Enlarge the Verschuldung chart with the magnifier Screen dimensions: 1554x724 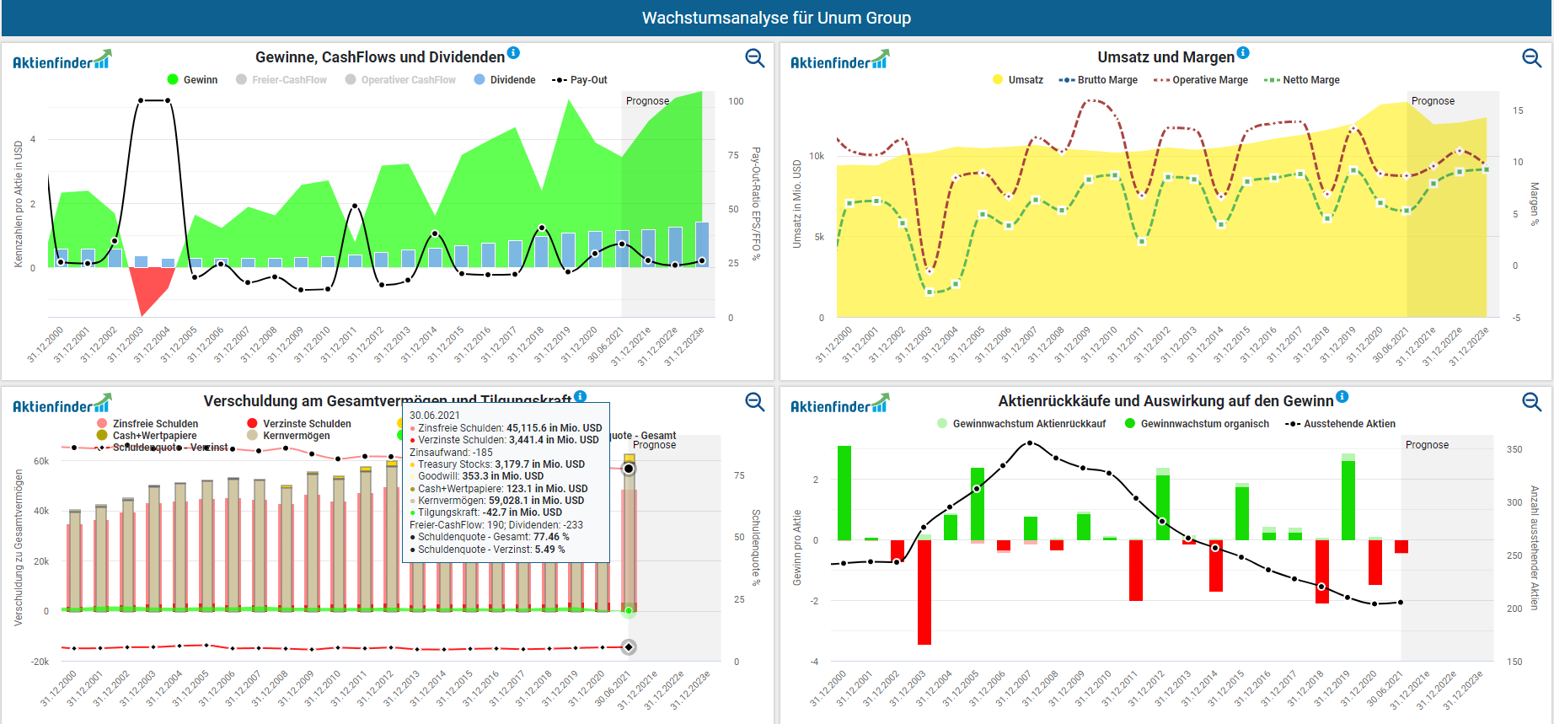754,401
